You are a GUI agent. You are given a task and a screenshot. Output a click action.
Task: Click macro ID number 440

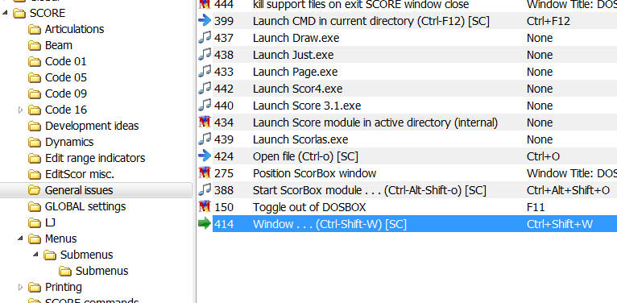[223, 106]
